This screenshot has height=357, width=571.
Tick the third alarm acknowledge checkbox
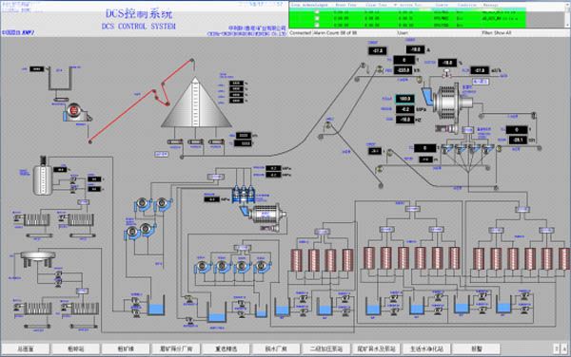click(x=317, y=25)
